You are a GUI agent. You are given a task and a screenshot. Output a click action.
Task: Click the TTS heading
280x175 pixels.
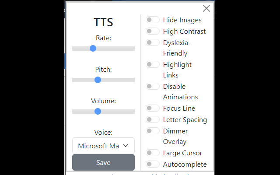[x=103, y=22]
